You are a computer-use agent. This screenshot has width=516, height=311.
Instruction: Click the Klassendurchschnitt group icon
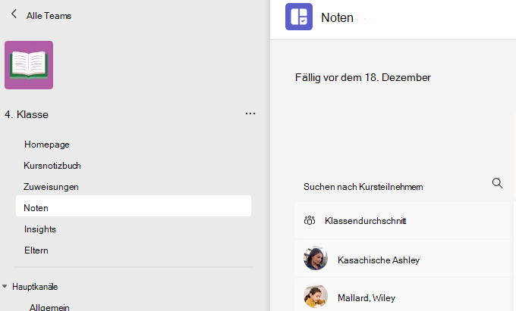click(x=310, y=220)
